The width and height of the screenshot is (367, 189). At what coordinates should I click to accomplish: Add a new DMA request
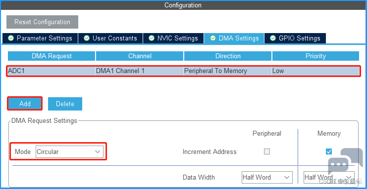(x=25, y=104)
